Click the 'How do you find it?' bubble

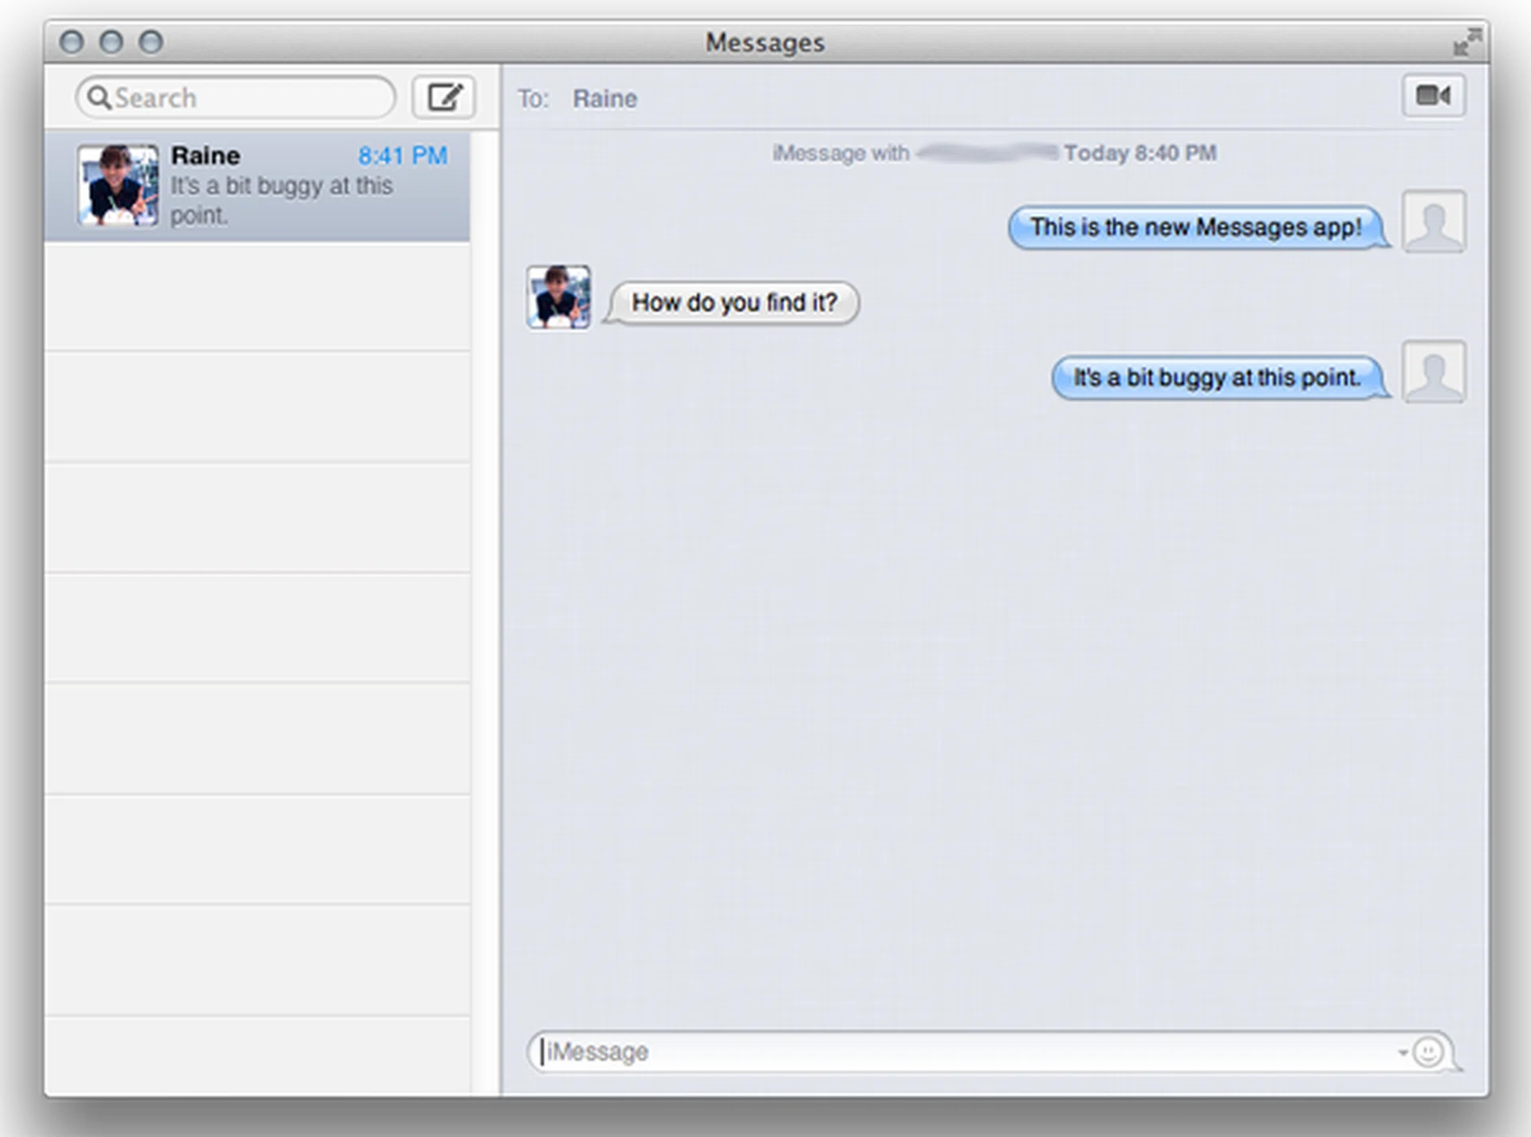pyautogui.click(x=734, y=303)
